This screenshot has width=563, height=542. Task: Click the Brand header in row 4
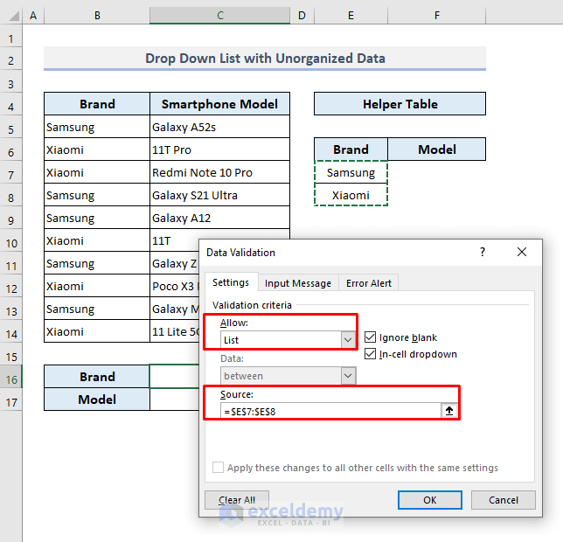97,104
